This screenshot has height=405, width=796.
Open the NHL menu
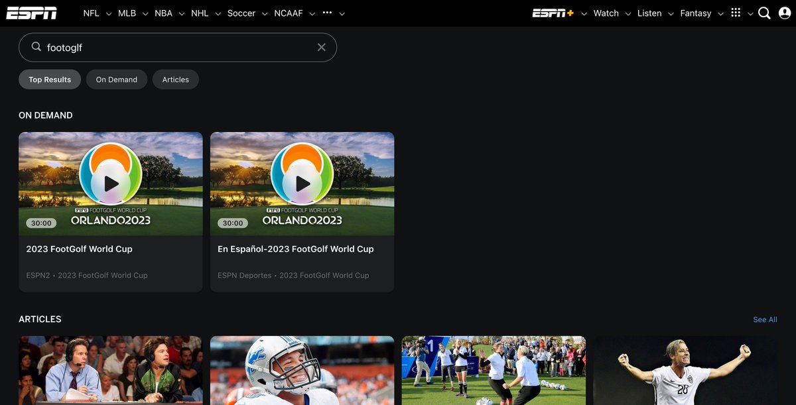point(200,13)
